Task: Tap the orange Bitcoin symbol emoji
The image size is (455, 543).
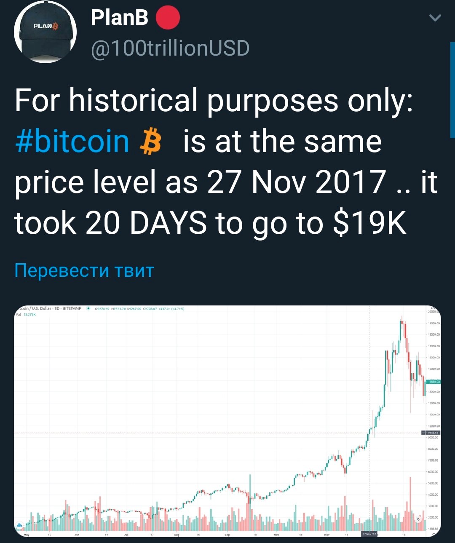Action: 150,142
